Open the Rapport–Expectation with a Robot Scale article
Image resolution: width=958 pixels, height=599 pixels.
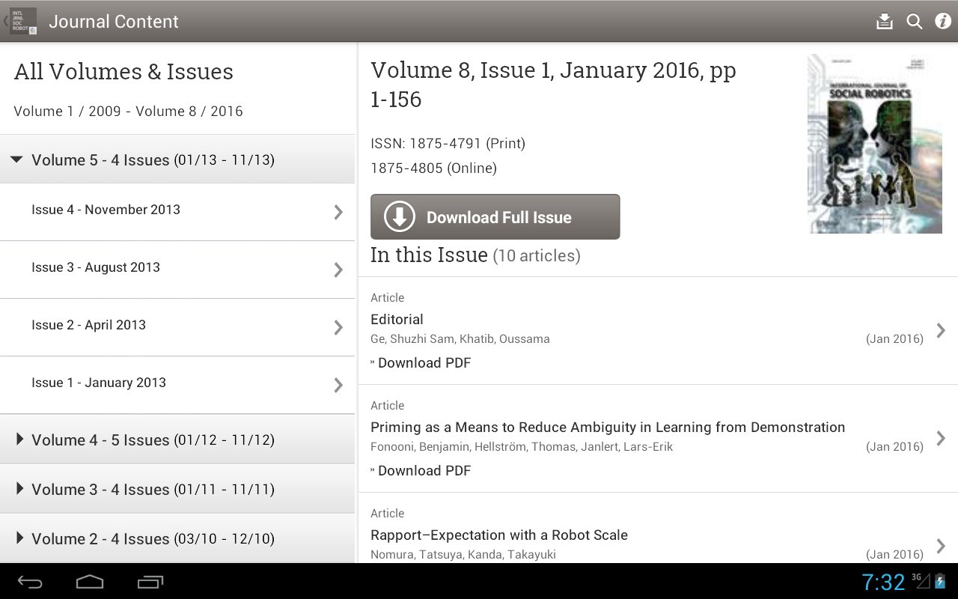[x=499, y=535]
